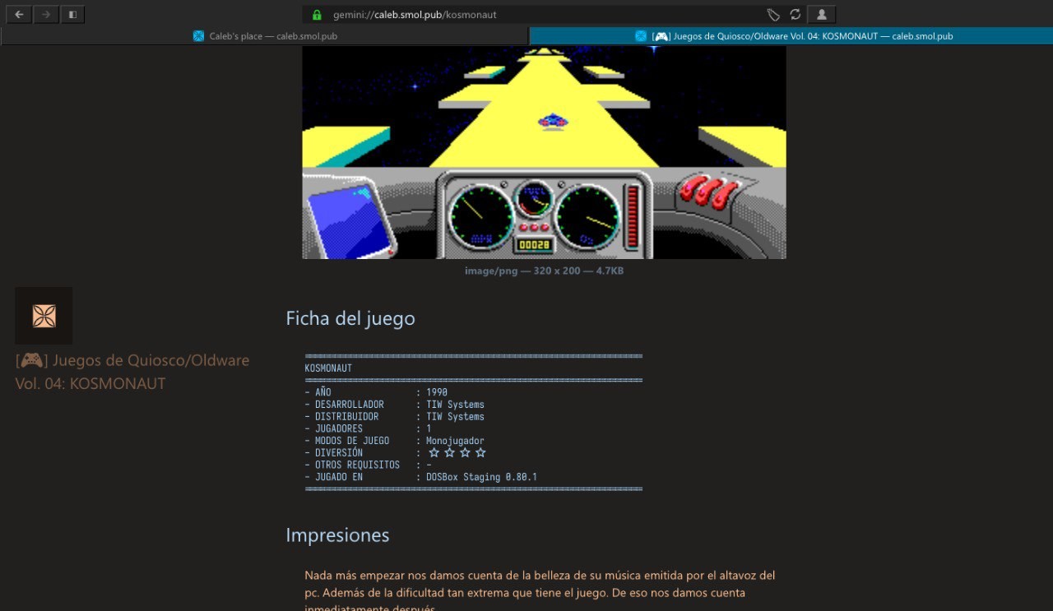Click the DISTRIBUIDOR TIW Systems row
This screenshot has width=1053, height=611.
tap(395, 417)
